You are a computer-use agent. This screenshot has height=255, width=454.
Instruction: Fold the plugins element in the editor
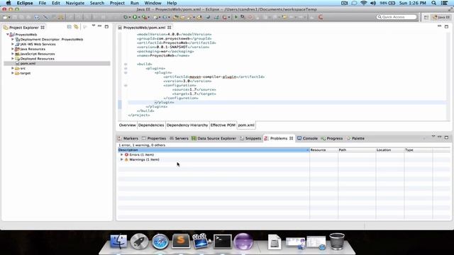(126, 69)
